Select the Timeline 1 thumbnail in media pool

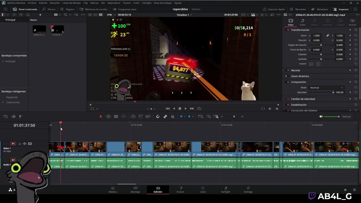click(57, 29)
